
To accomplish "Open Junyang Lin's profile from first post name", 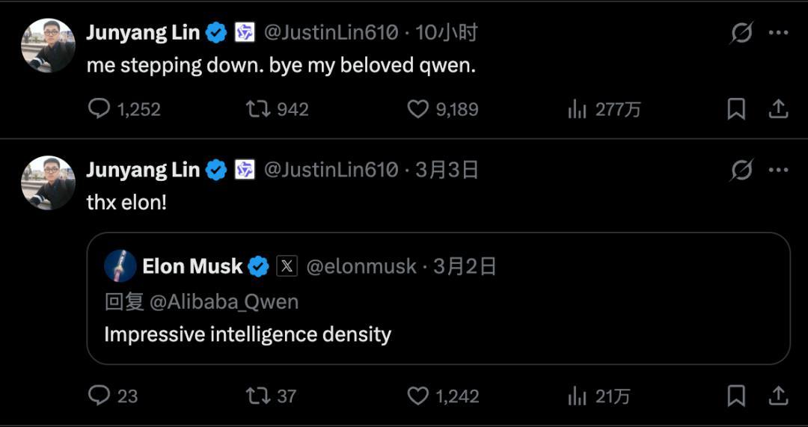I will 143,33.
